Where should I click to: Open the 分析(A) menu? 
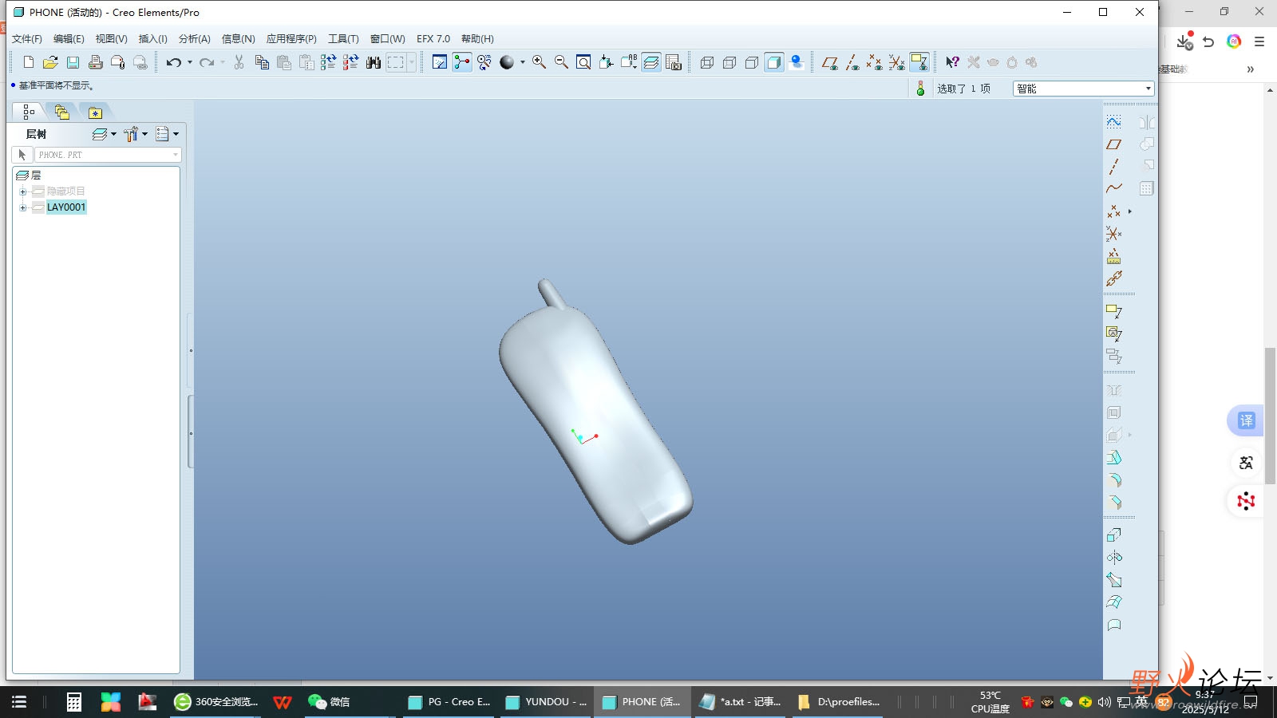pyautogui.click(x=194, y=38)
